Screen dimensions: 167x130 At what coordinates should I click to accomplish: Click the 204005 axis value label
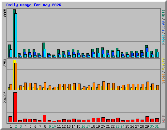point(5,97)
